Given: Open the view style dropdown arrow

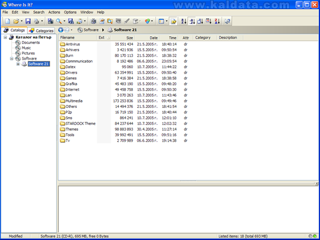Looking at the screenshot, I should click(x=167, y=21).
